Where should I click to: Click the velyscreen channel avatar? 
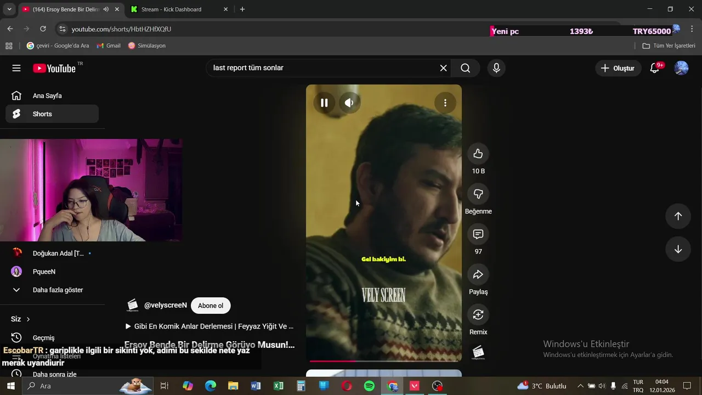(x=132, y=306)
